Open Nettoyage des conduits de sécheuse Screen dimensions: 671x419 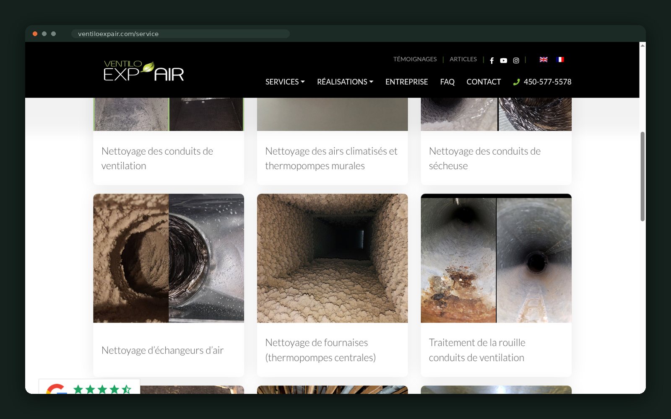tap(485, 158)
